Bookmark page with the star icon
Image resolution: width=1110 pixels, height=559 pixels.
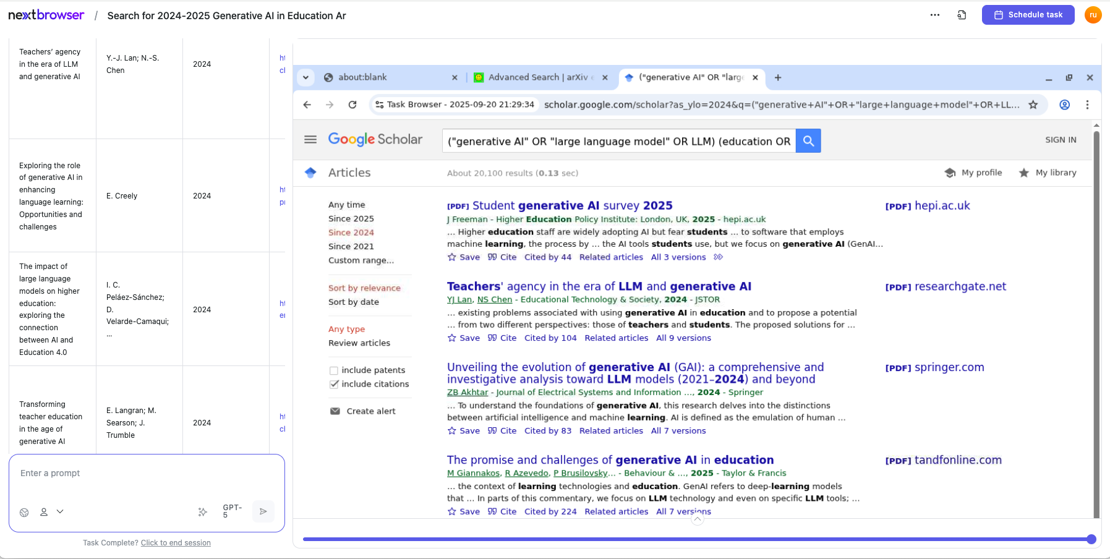click(1033, 105)
